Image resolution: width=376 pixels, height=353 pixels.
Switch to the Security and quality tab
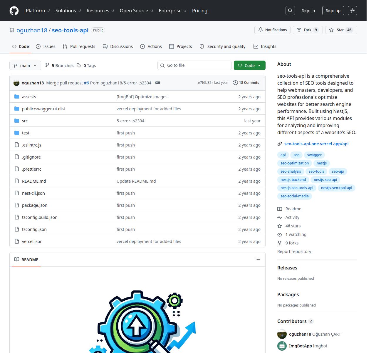(222, 46)
